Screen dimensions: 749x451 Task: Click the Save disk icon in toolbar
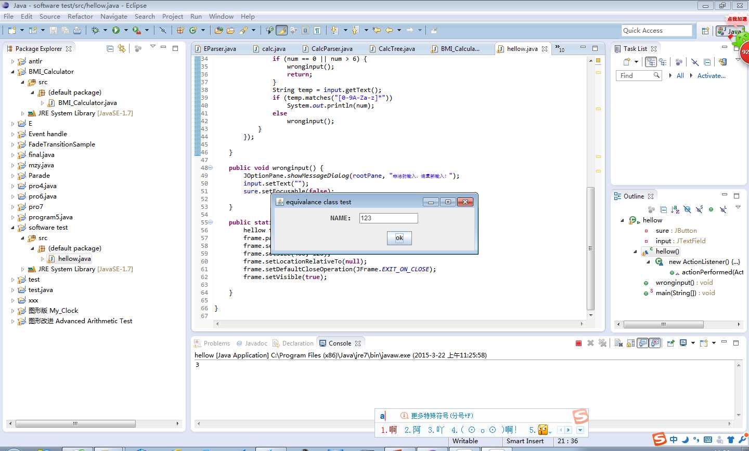(53, 30)
